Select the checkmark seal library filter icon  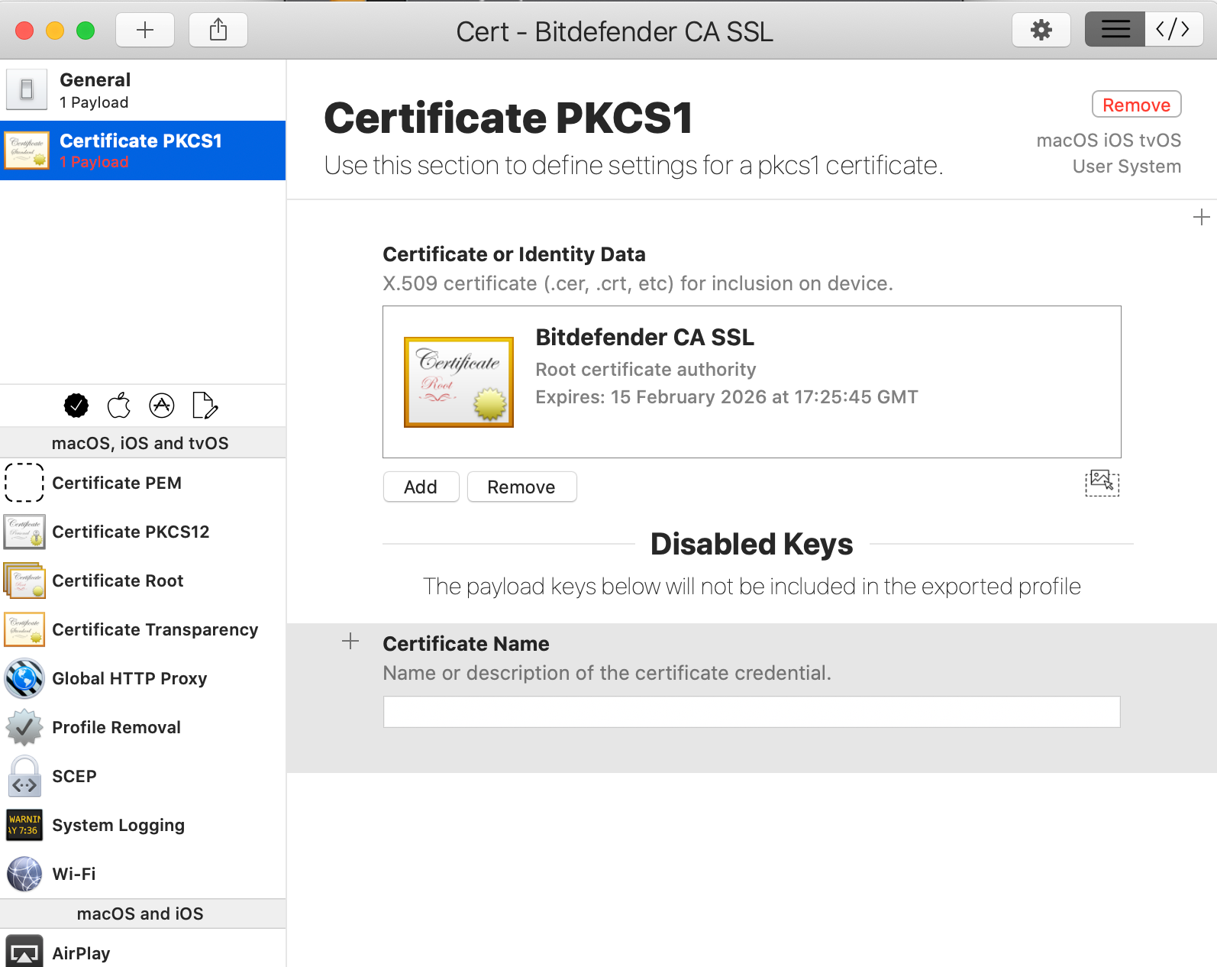click(x=76, y=406)
